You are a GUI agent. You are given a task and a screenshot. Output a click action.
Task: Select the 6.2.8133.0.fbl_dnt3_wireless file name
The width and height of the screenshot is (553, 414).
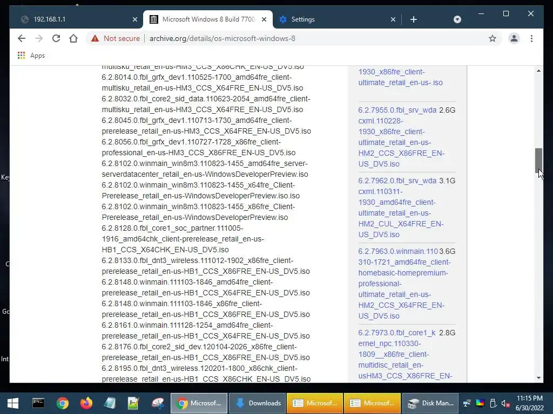pyautogui.click(x=206, y=266)
